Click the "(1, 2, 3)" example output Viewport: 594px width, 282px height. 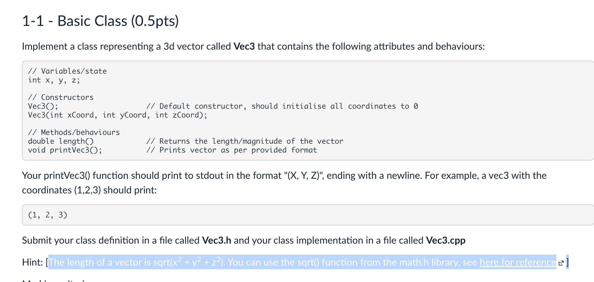click(x=47, y=215)
